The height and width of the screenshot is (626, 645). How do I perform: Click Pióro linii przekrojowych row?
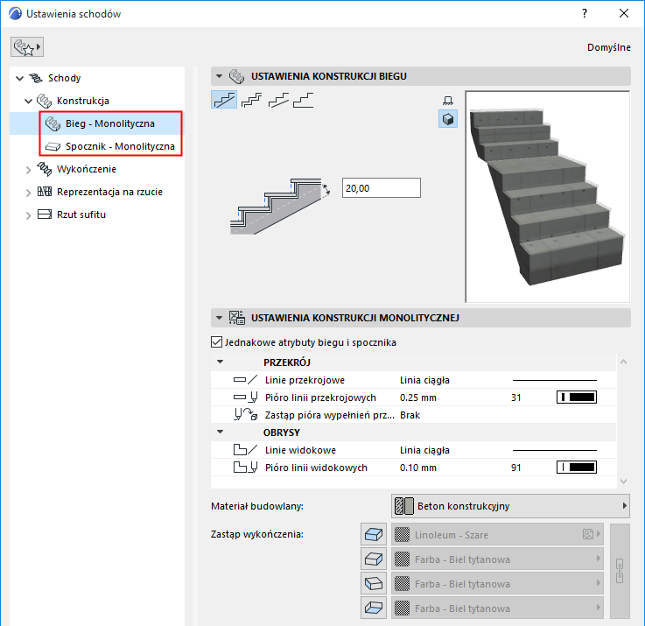tap(413, 397)
